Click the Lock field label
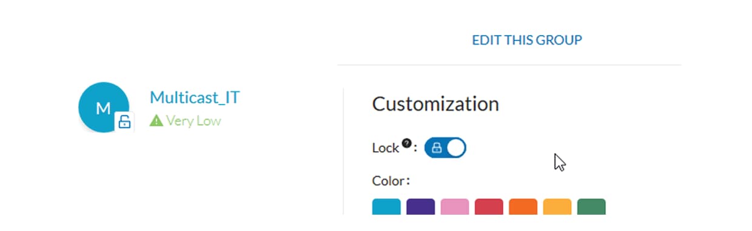The image size is (752, 231). coord(386,148)
